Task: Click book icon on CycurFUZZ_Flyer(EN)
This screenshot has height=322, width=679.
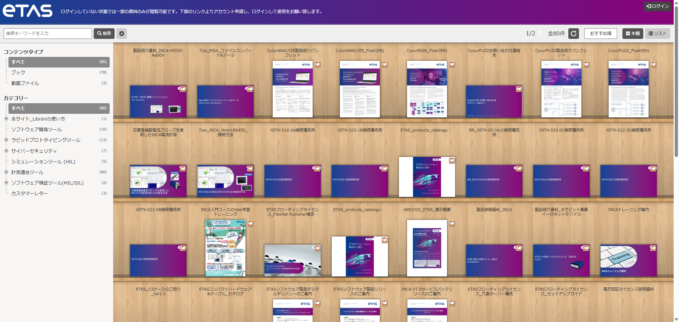Action: 653,64
